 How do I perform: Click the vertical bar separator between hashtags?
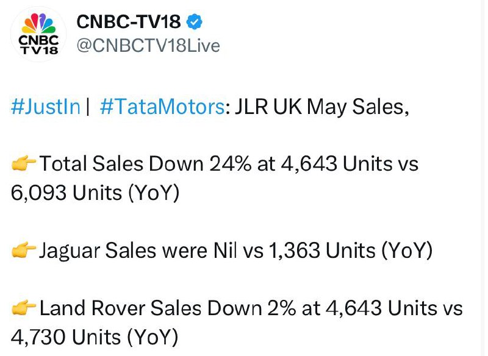coord(88,107)
